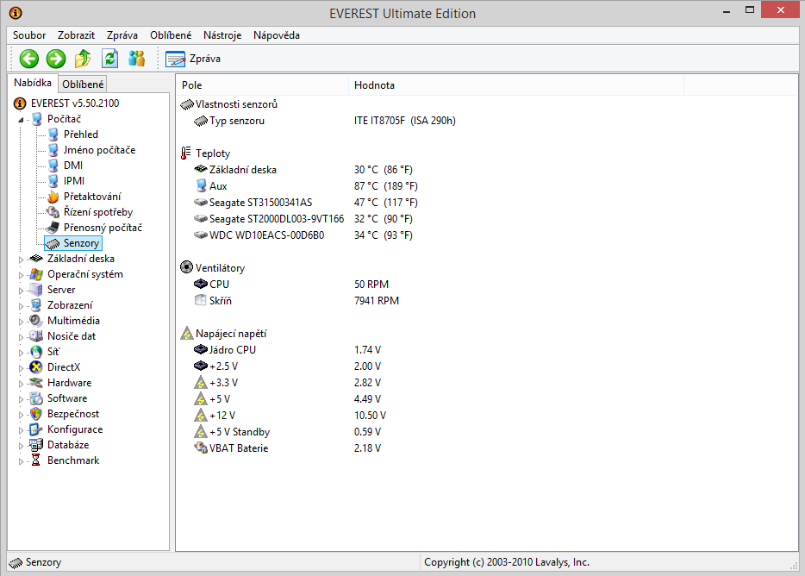
Task: Expand the Hardware branch
Action: coord(21,384)
